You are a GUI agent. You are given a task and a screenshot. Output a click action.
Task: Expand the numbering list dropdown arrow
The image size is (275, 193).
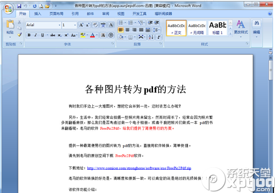click(x=135, y=23)
